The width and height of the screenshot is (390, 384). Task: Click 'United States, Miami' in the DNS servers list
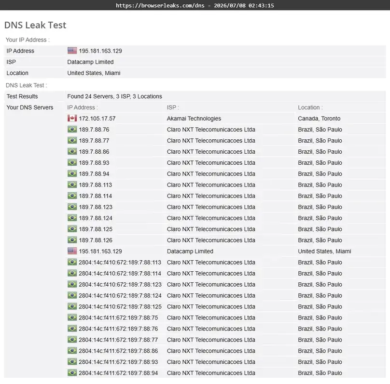point(324,251)
